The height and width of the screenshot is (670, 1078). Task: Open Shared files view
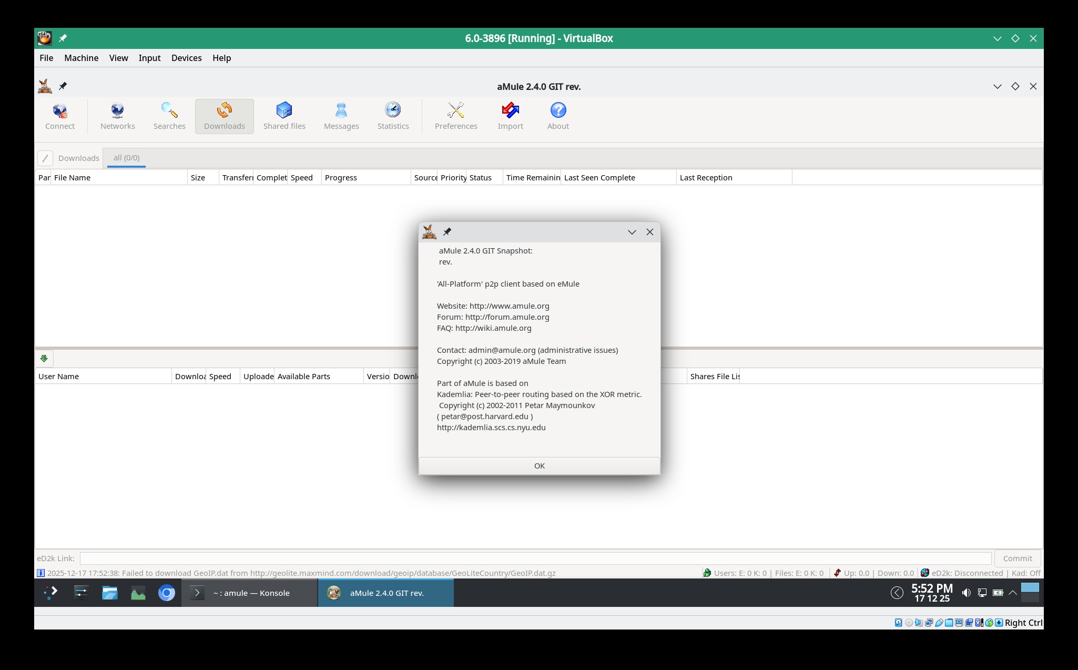click(284, 116)
